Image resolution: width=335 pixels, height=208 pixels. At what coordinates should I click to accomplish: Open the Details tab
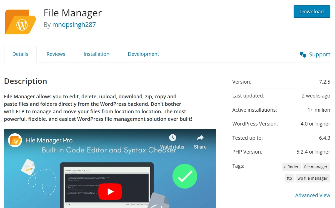20,54
